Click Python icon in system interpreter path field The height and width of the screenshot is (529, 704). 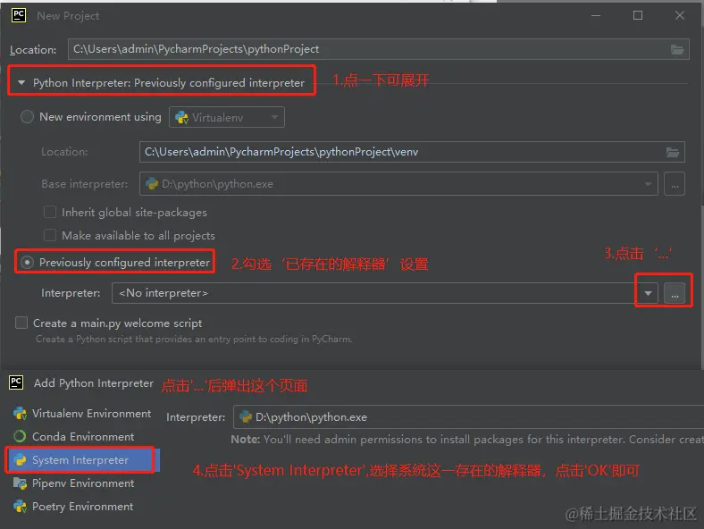pyautogui.click(x=246, y=417)
